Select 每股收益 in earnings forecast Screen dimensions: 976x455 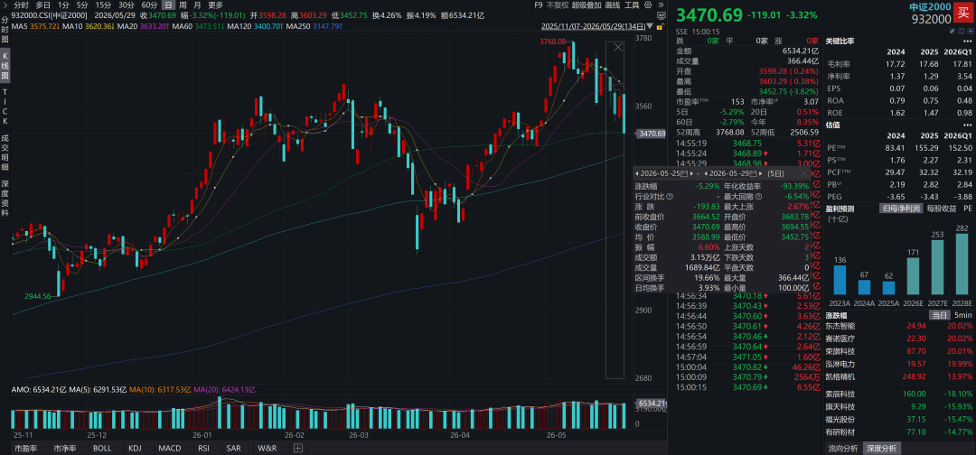coord(942,209)
